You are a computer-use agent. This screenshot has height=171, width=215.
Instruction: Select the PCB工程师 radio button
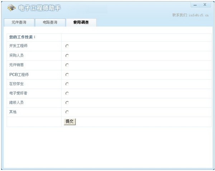click(67, 75)
